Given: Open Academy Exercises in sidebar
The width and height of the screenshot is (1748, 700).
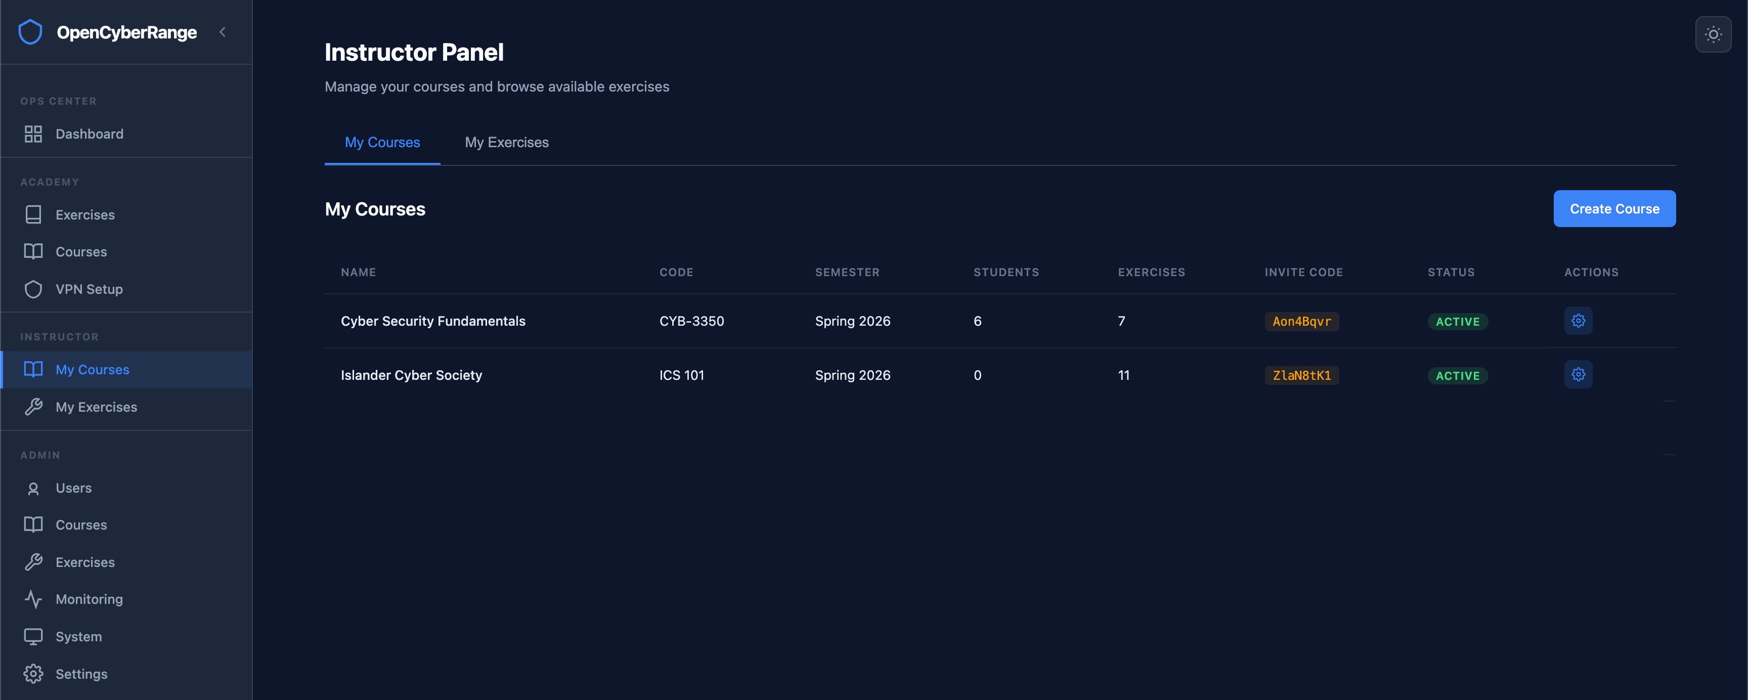Looking at the screenshot, I should (x=85, y=214).
